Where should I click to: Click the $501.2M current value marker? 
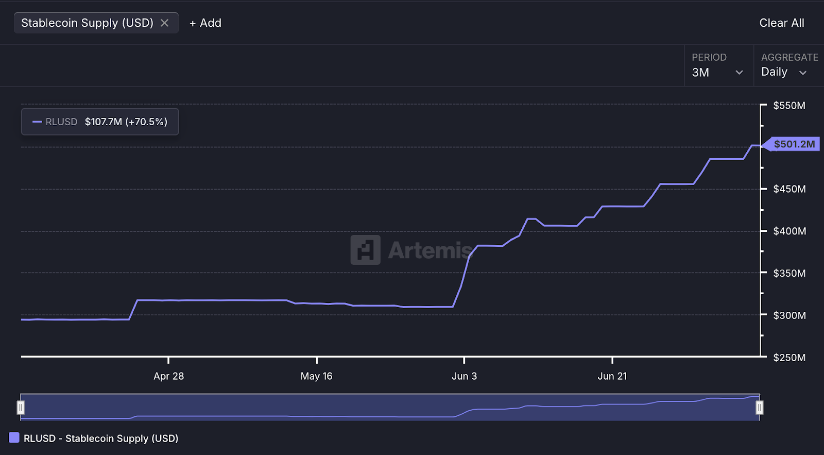pyautogui.click(x=791, y=144)
